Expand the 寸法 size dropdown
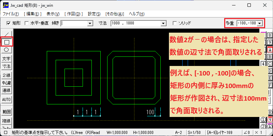This screenshot has height=136, width=273. 163,23
